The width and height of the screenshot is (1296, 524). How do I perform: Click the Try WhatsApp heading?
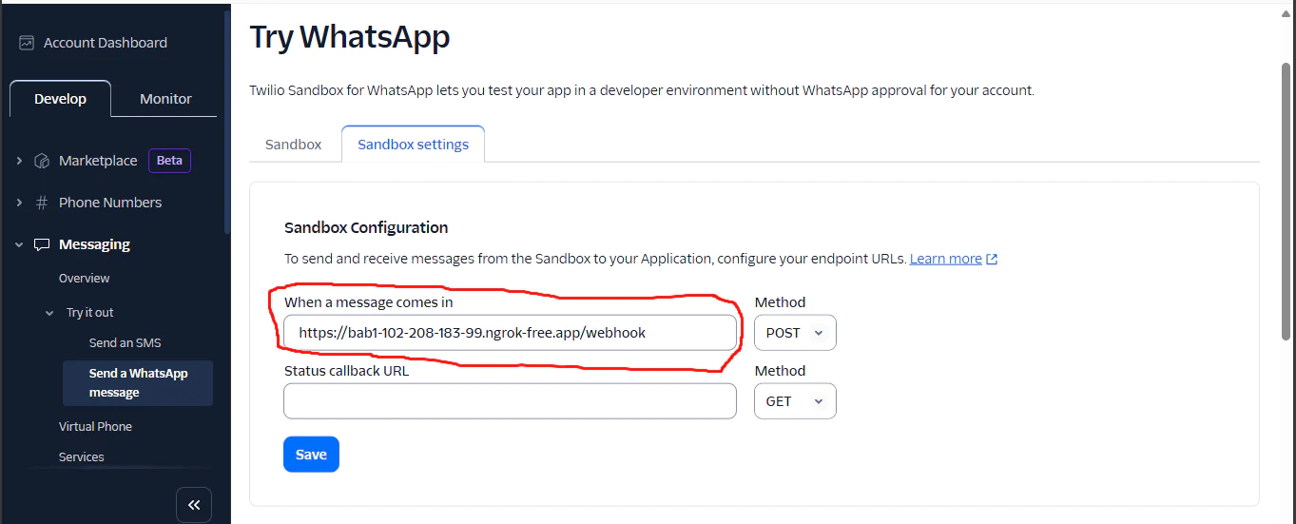pos(350,37)
